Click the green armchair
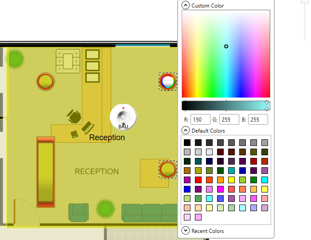Screen dimensions: 311x240 (x=78, y=212)
